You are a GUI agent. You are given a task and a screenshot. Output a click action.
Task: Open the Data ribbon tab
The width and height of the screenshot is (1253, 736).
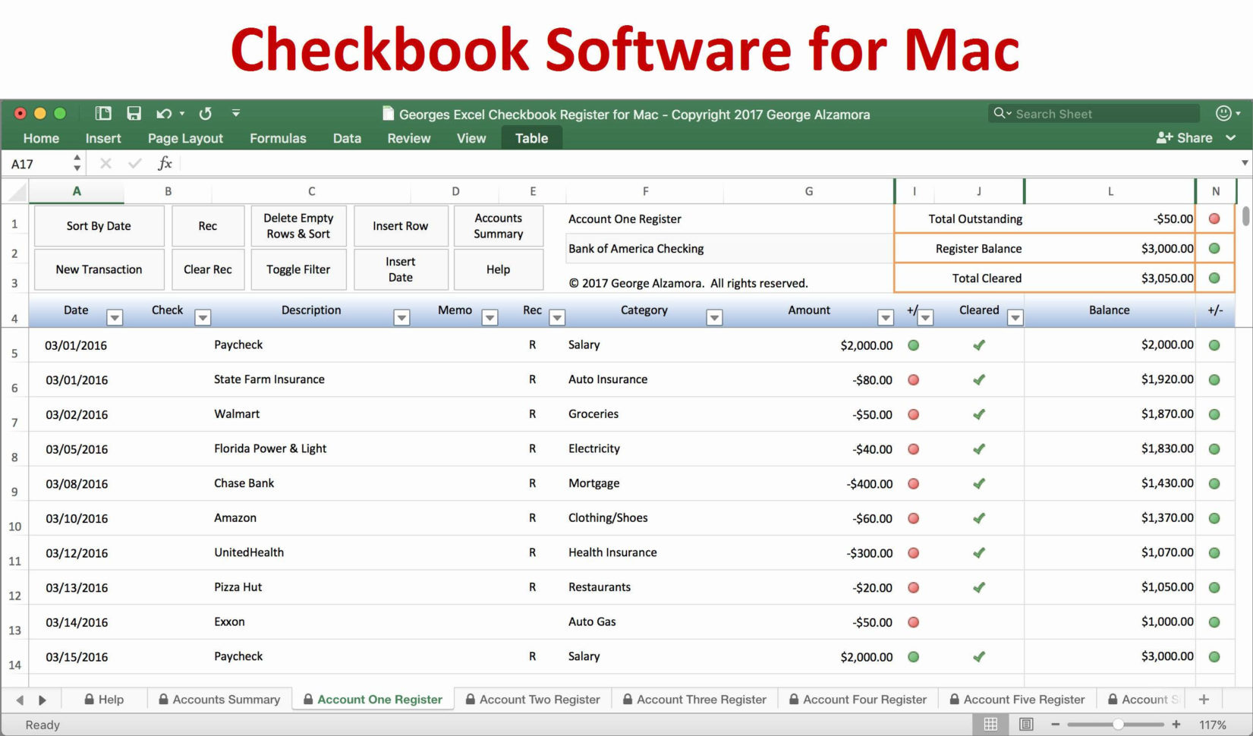tap(347, 138)
